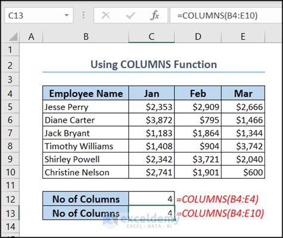
Task: Select column D header
Action: [198, 36]
